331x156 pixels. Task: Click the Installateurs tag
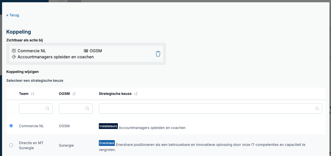tap(108, 126)
